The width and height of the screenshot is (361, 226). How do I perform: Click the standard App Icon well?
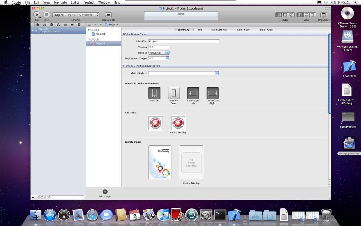[155, 123]
